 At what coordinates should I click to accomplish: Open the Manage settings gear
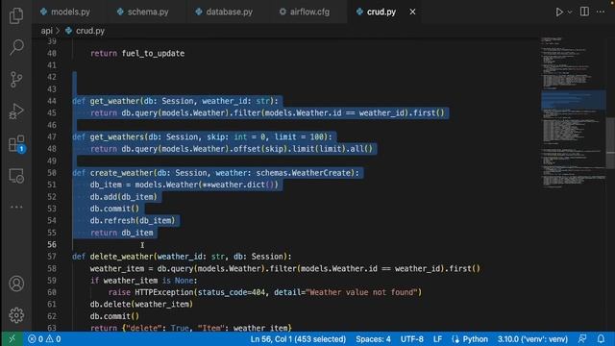16,315
